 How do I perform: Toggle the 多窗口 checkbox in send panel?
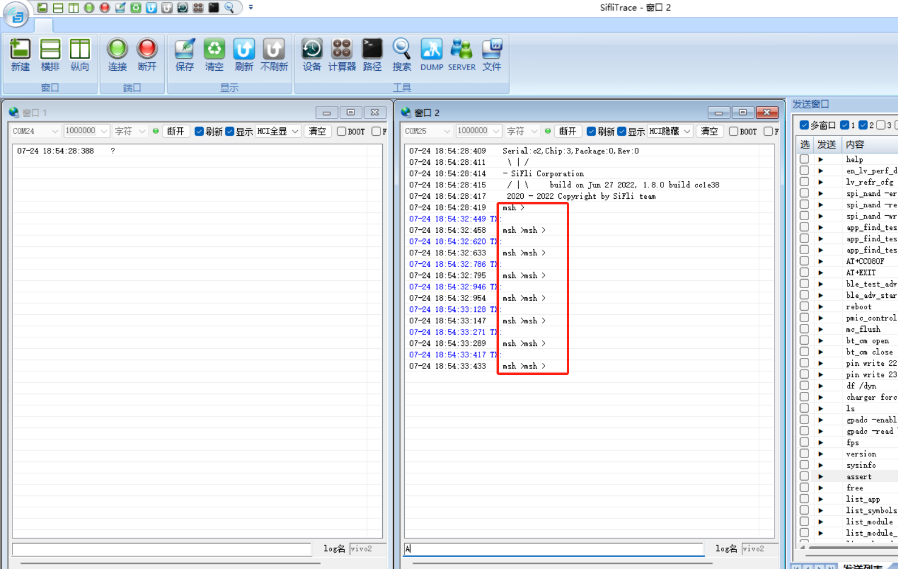pyautogui.click(x=804, y=125)
